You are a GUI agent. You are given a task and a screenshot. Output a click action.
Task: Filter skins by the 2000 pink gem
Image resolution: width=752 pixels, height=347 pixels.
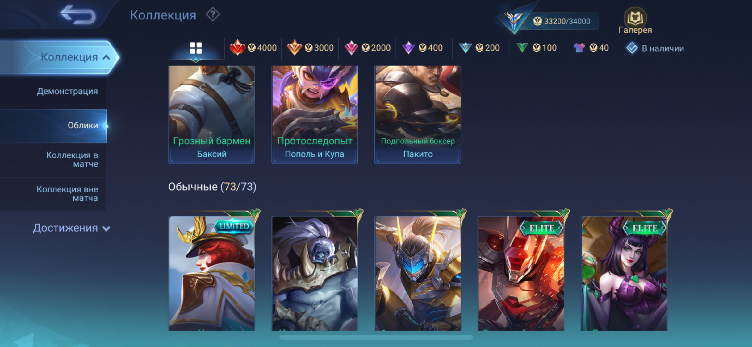(367, 48)
